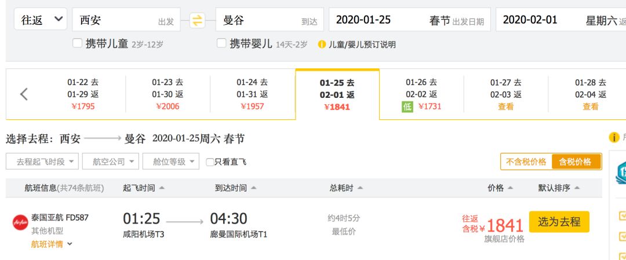Click the 西安 departure city field
The height and width of the screenshot is (260, 626).
coord(126,20)
